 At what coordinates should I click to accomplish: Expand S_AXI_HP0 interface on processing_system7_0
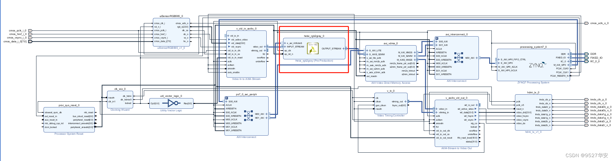499,63
